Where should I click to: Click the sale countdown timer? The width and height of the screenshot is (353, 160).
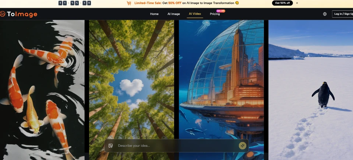[x=74, y=3]
